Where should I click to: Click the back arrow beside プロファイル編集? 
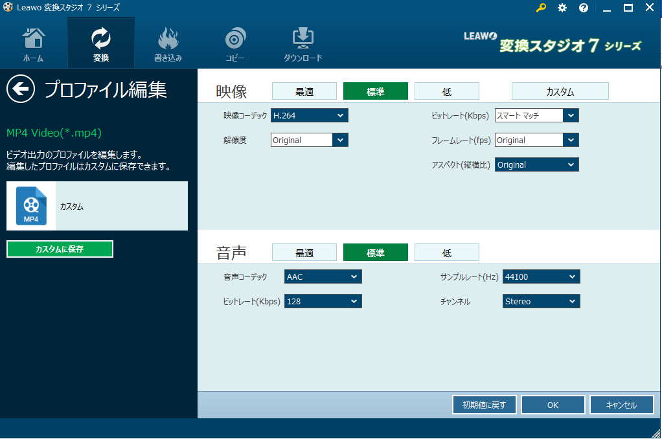click(21, 89)
